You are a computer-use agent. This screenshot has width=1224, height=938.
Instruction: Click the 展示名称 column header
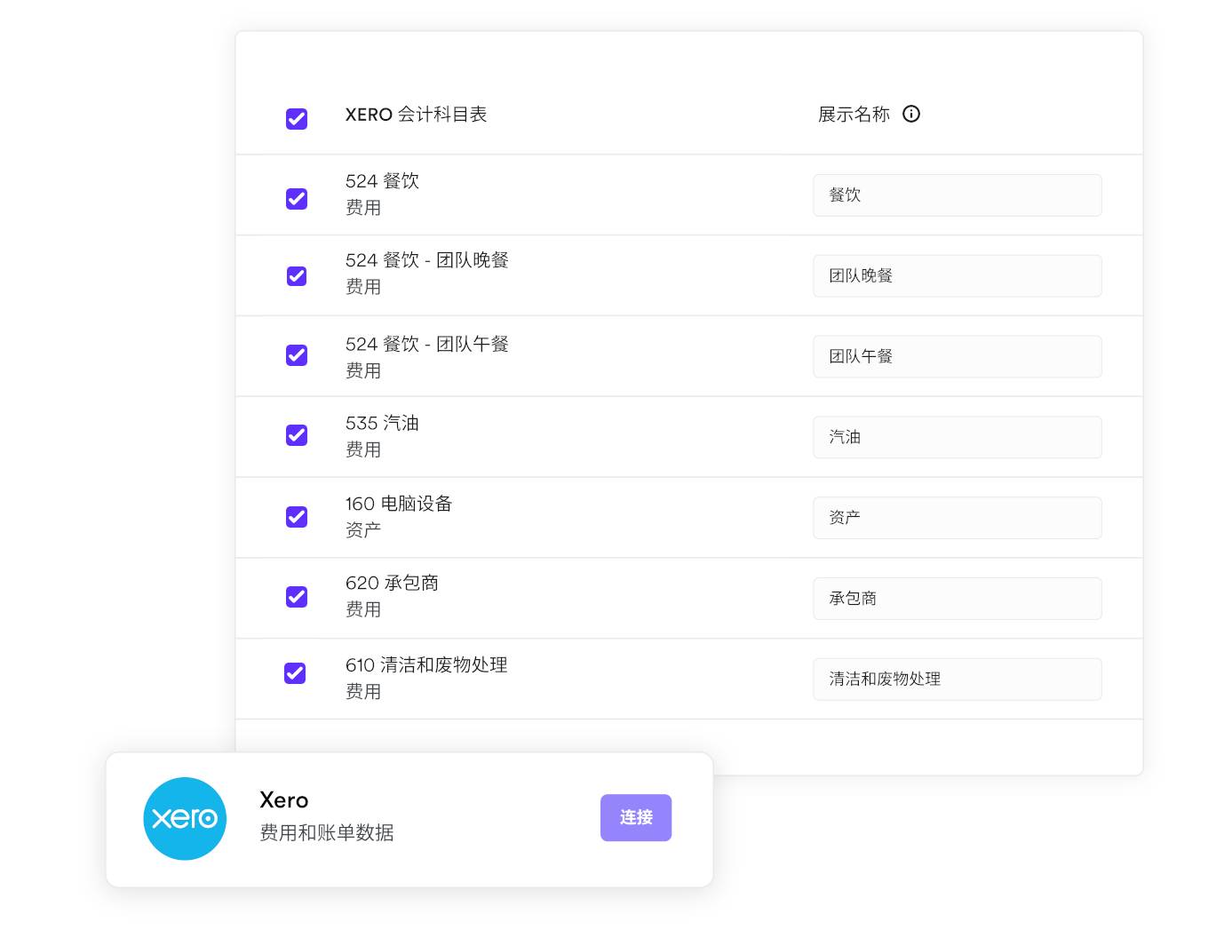point(854,115)
